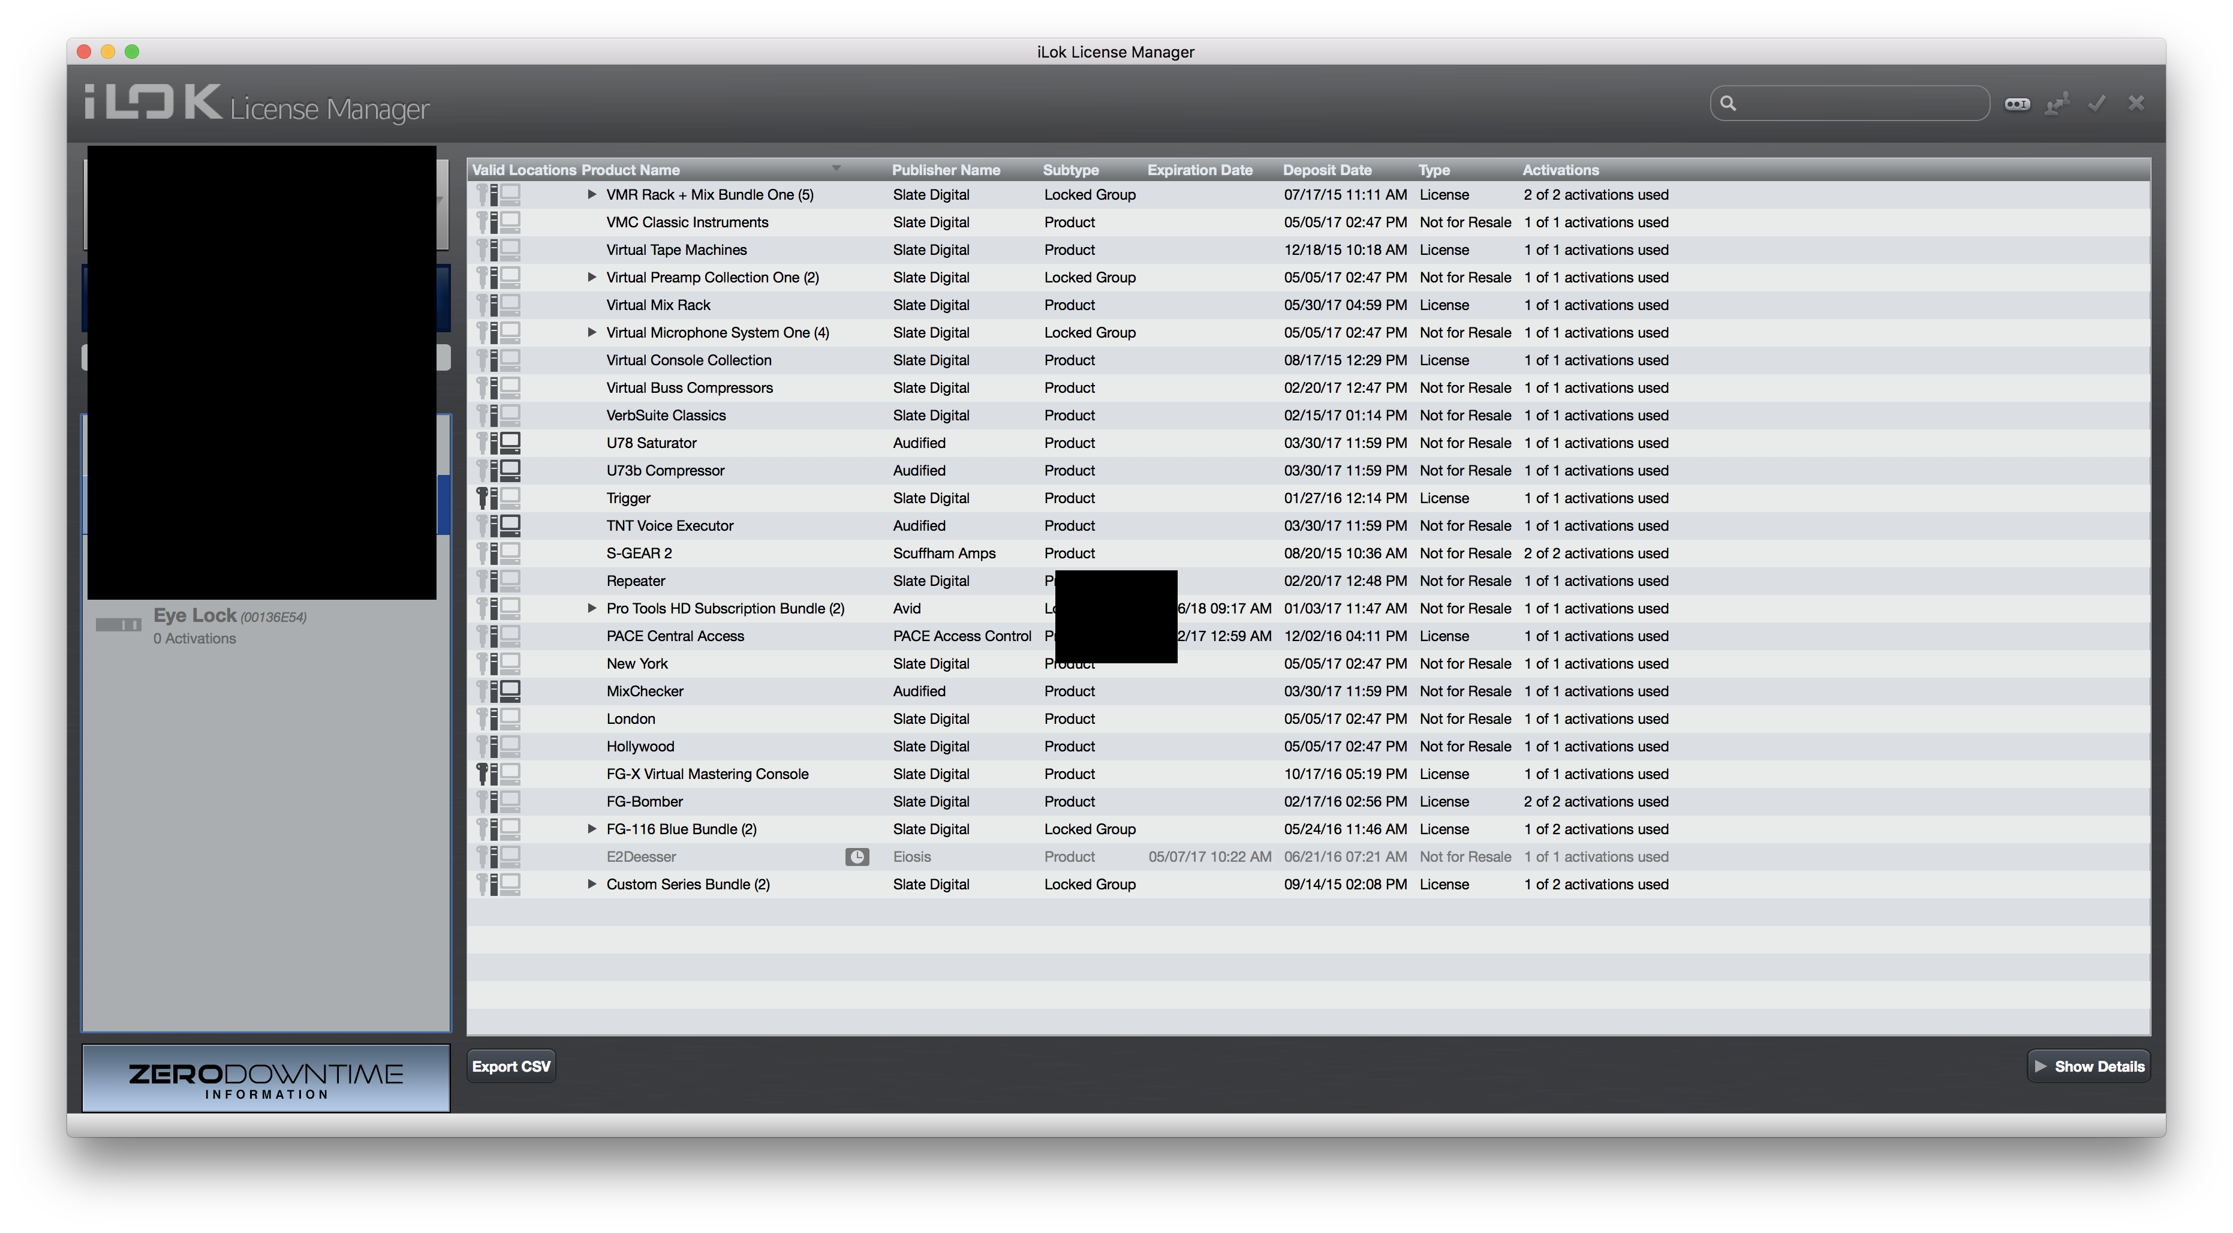Expand Virtual Microphone System One group
The width and height of the screenshot is (2233, 1233).
[x=592, y=333]
